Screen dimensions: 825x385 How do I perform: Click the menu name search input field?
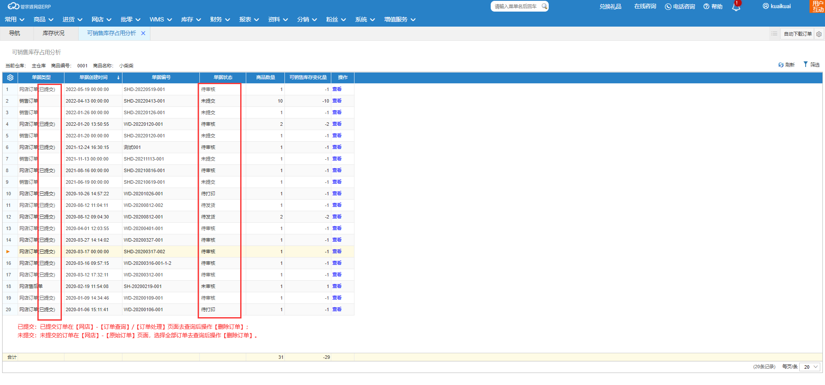coord(516,6)
